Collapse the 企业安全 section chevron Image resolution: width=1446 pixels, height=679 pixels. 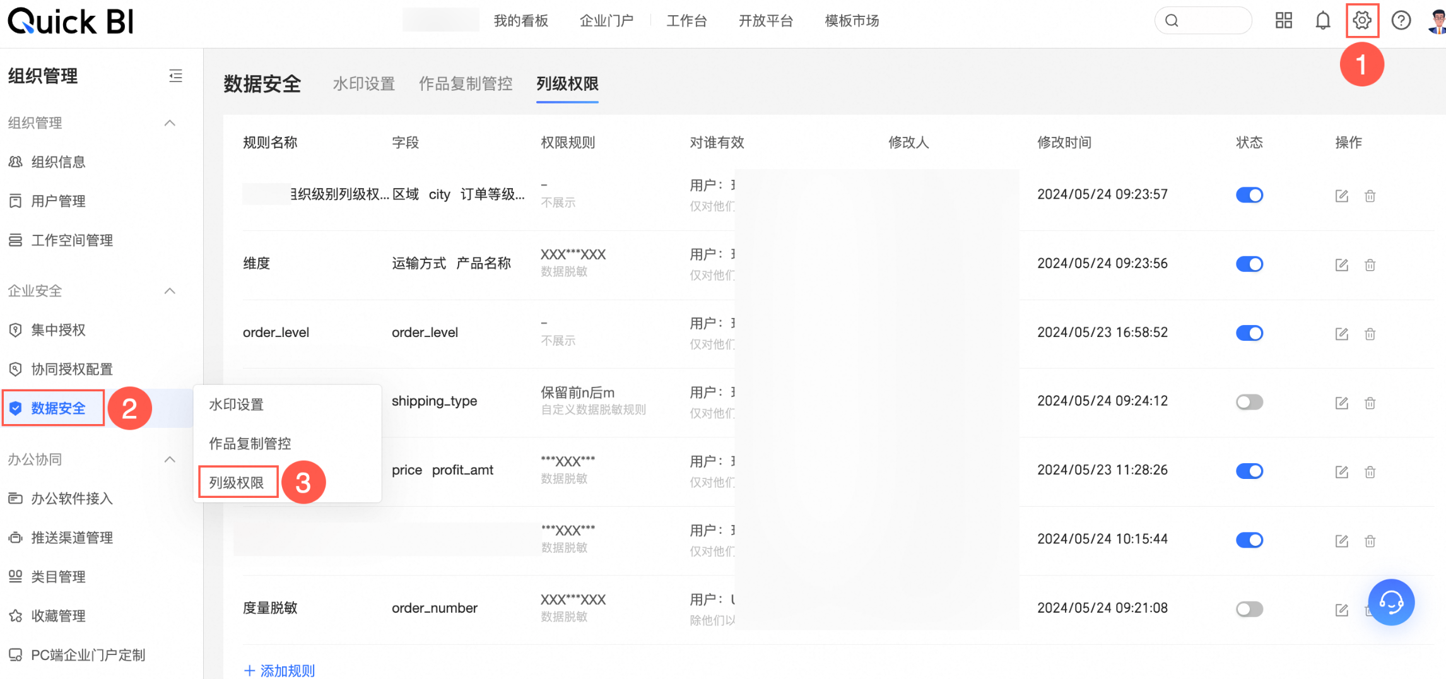click(x=170, y=291)
